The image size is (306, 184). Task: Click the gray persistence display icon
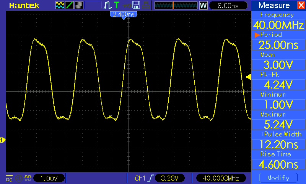coord(78,5)
